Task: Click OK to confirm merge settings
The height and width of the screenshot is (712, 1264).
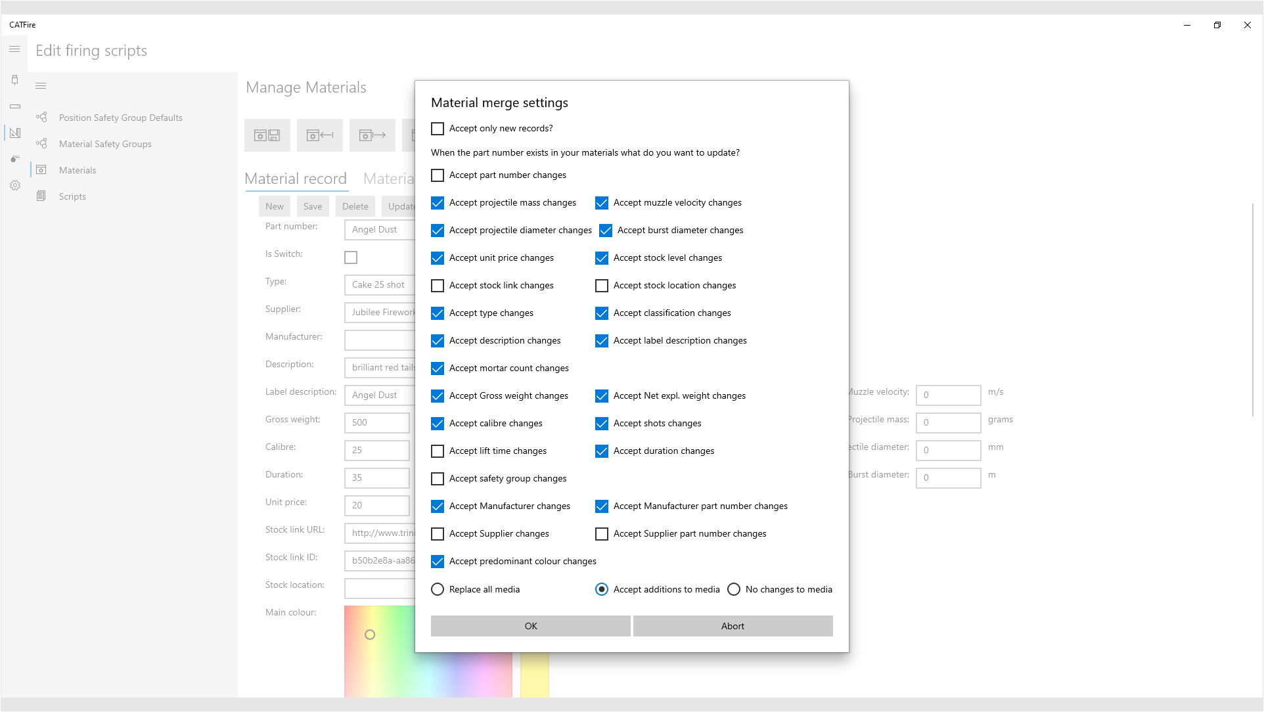Action: click(530, 626)
